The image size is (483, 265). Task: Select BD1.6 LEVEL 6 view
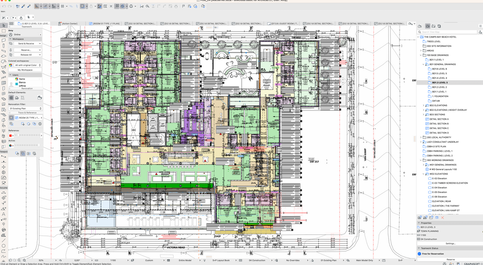439,69
